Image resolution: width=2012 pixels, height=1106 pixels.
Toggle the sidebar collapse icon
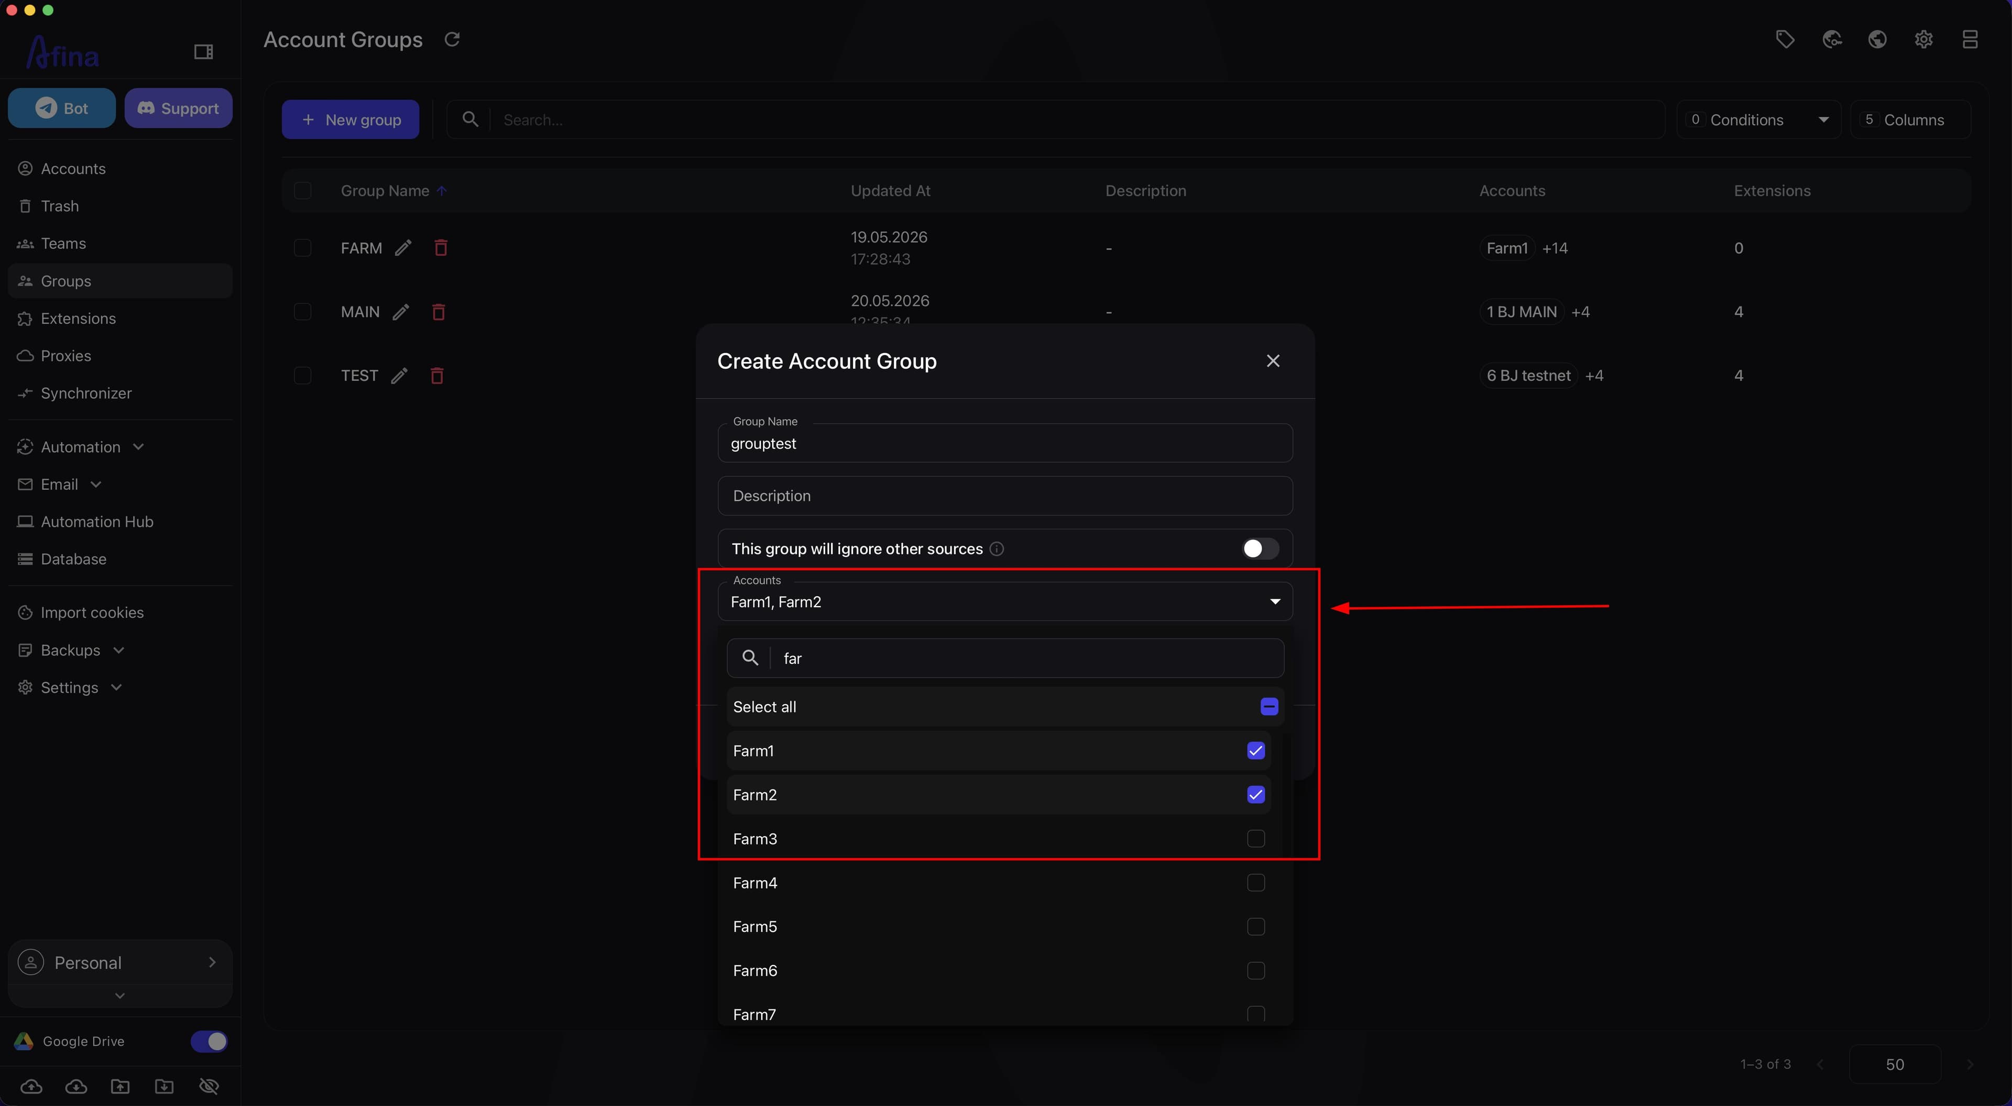[203, 51]
